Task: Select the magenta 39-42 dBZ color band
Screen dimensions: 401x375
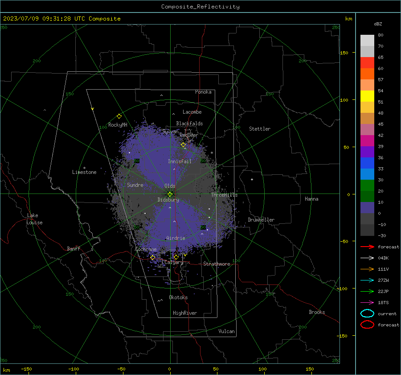Action: pyautogui.click(x=367, y=141)
